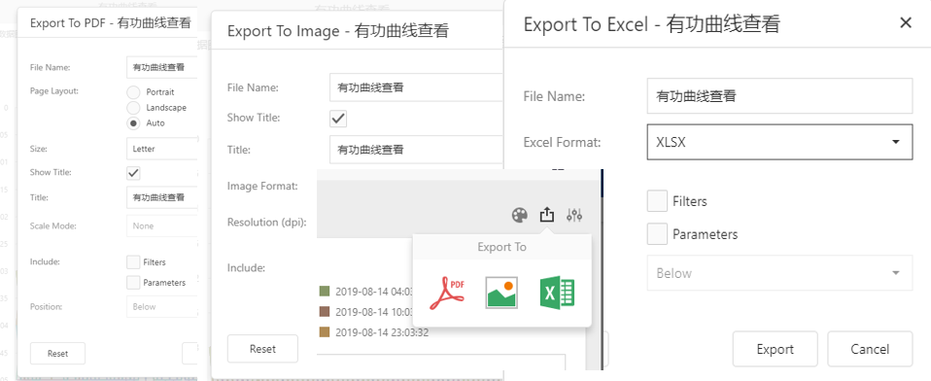Viewport: 931px width, 381px height.
Task: Select Auto page layout in PDF dialog
Action: (133, 123)
